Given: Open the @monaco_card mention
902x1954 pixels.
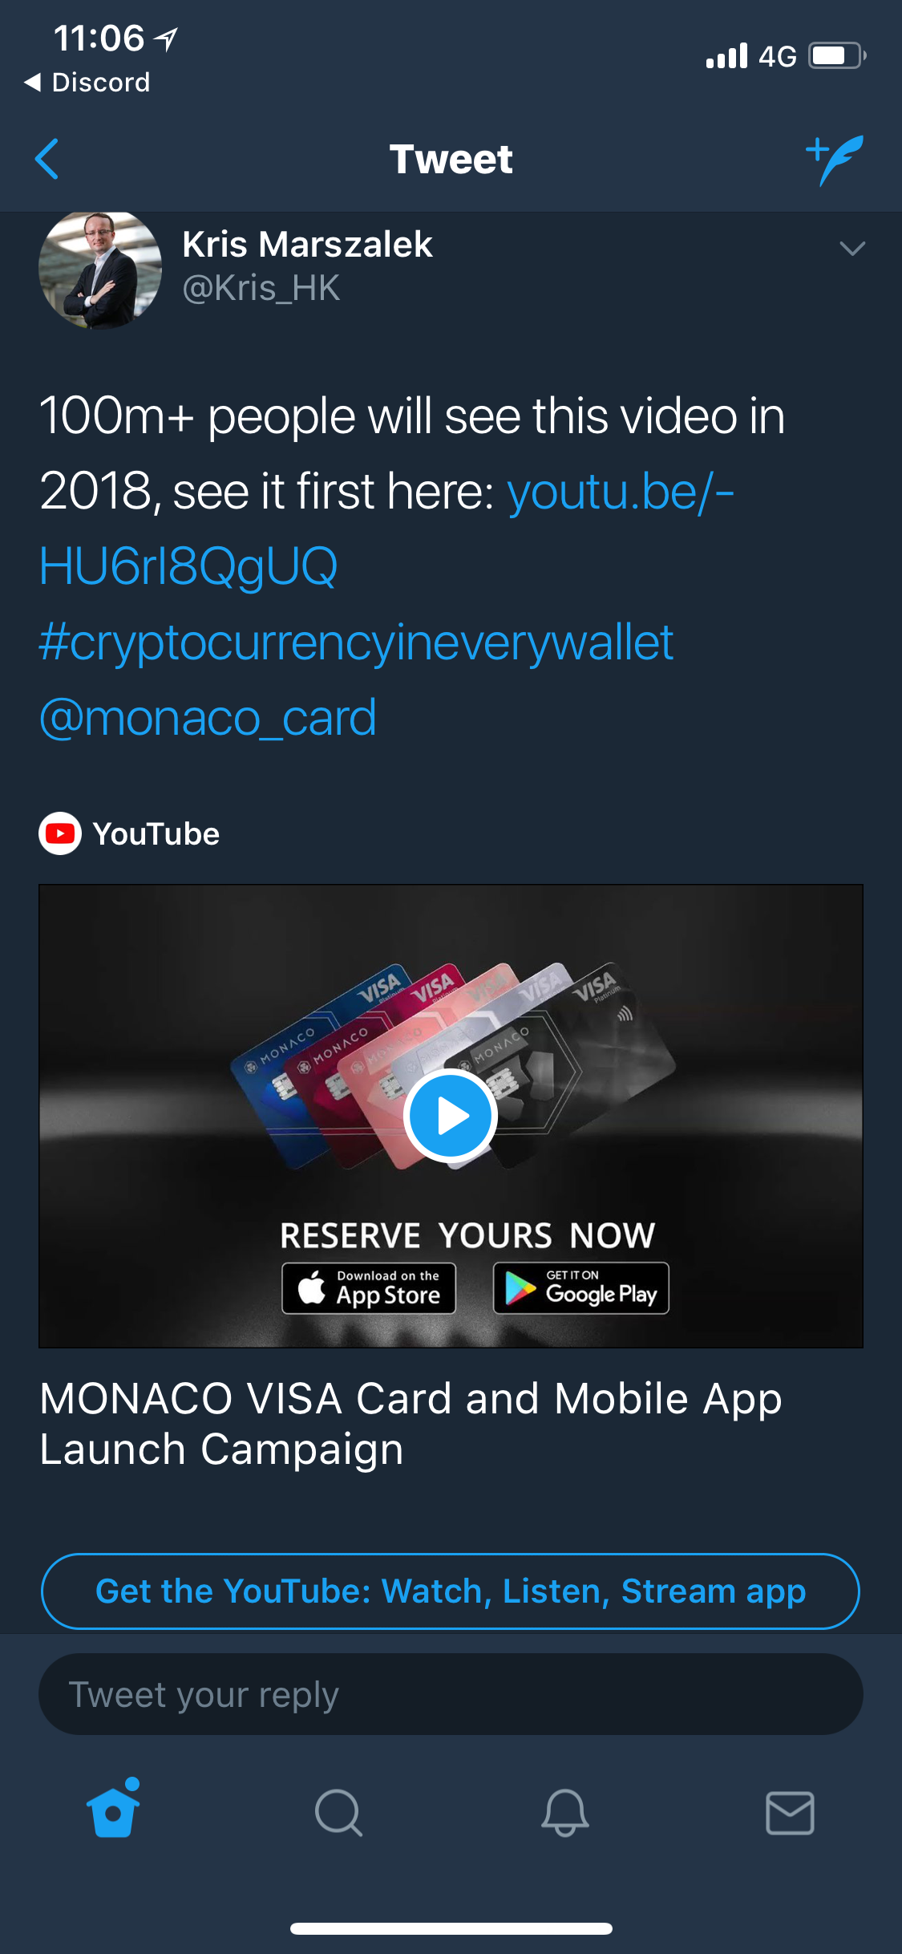Looking at the screenshot, I should tap(208, 717).
